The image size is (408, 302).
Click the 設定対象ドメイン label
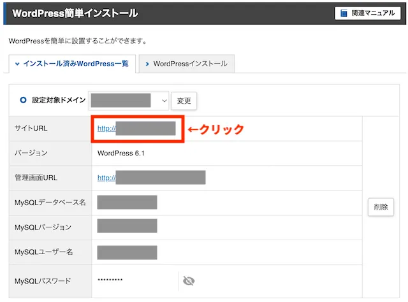59,100
